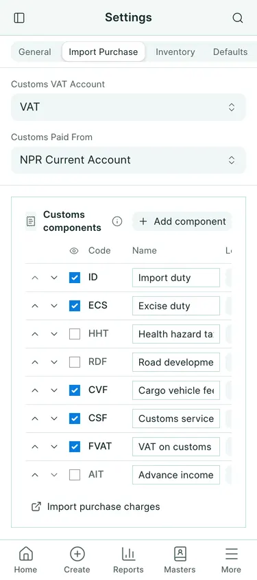
Task: Edit the Import duty name field
Action: [176, 278]
